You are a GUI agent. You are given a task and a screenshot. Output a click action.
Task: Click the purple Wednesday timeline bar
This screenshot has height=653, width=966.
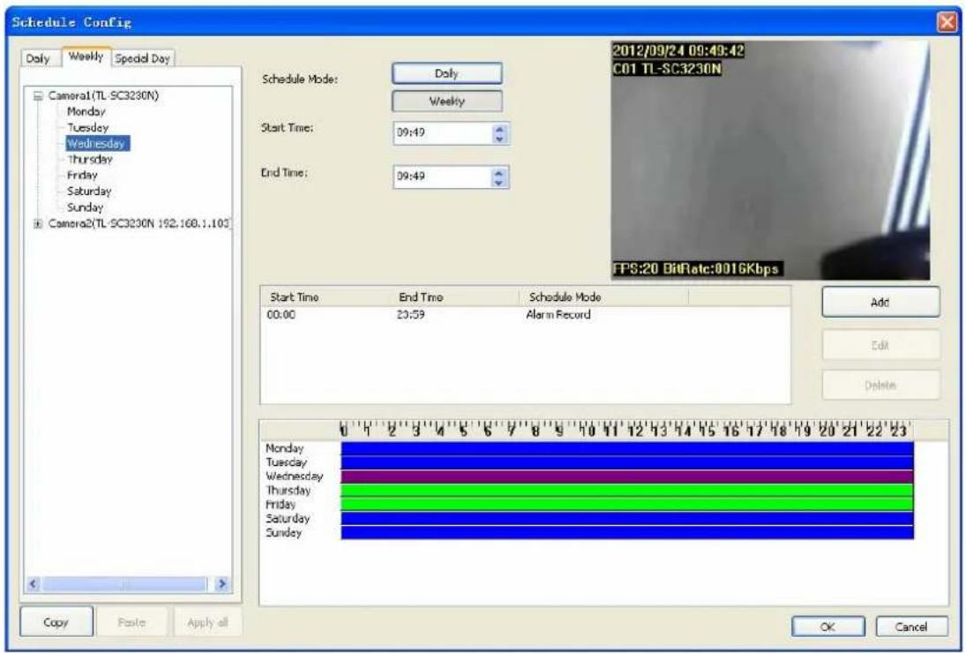[x=627, y=477]
